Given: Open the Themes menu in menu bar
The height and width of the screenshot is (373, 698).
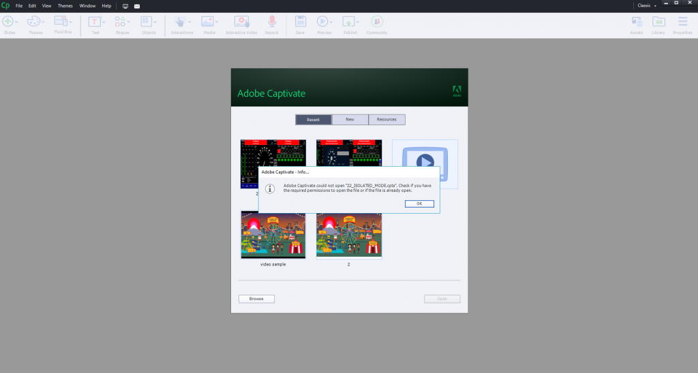Looking at the screenshot, I should (65, 5).
